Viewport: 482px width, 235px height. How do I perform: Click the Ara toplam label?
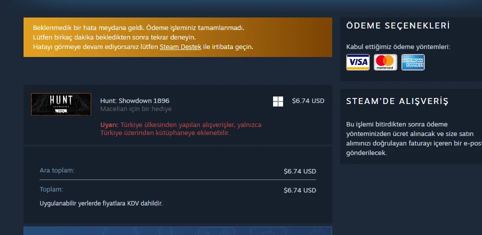[57, 170]
